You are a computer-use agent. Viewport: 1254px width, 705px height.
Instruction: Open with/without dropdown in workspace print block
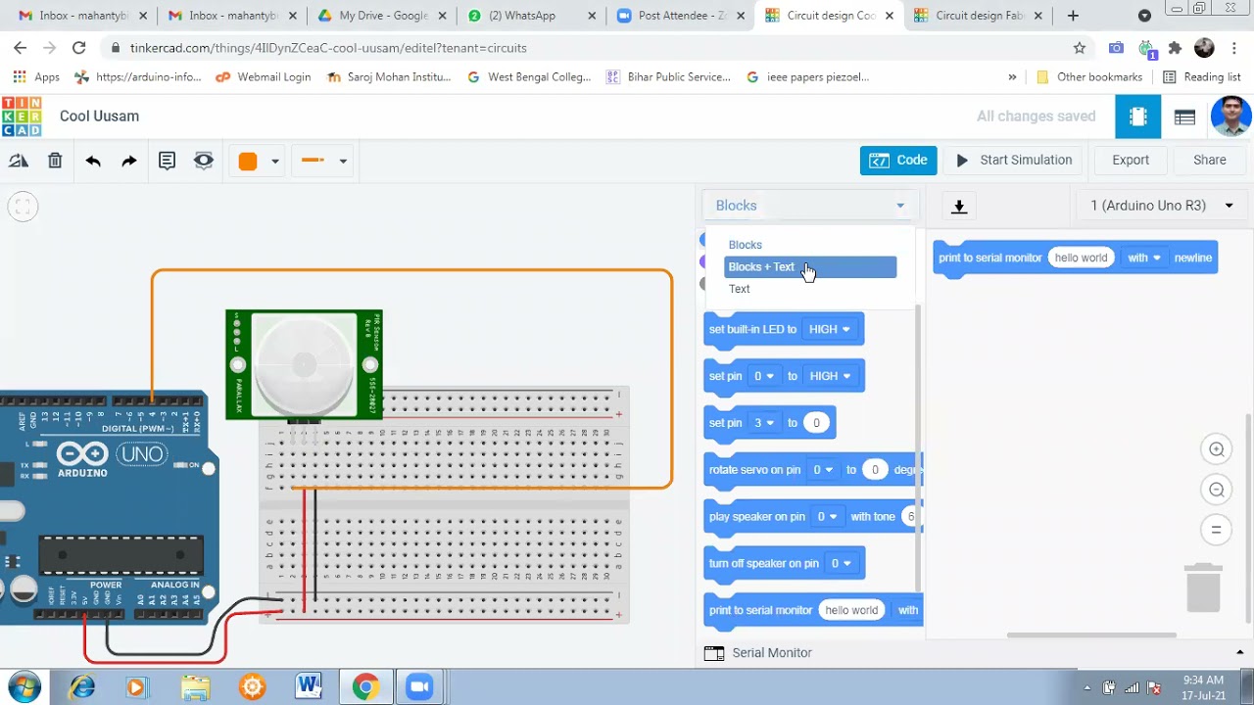point(1143,258)
